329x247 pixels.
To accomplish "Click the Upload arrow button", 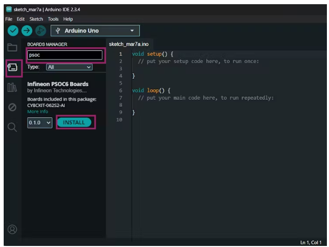I will (x=27, y=31).
